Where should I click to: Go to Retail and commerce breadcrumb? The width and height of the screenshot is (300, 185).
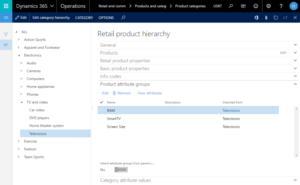pos(112,6)
